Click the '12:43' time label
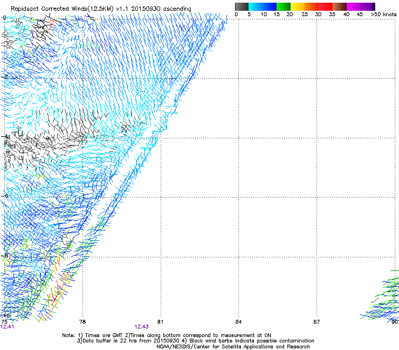The width and height of the screenshot is (399, 350). 141,327
